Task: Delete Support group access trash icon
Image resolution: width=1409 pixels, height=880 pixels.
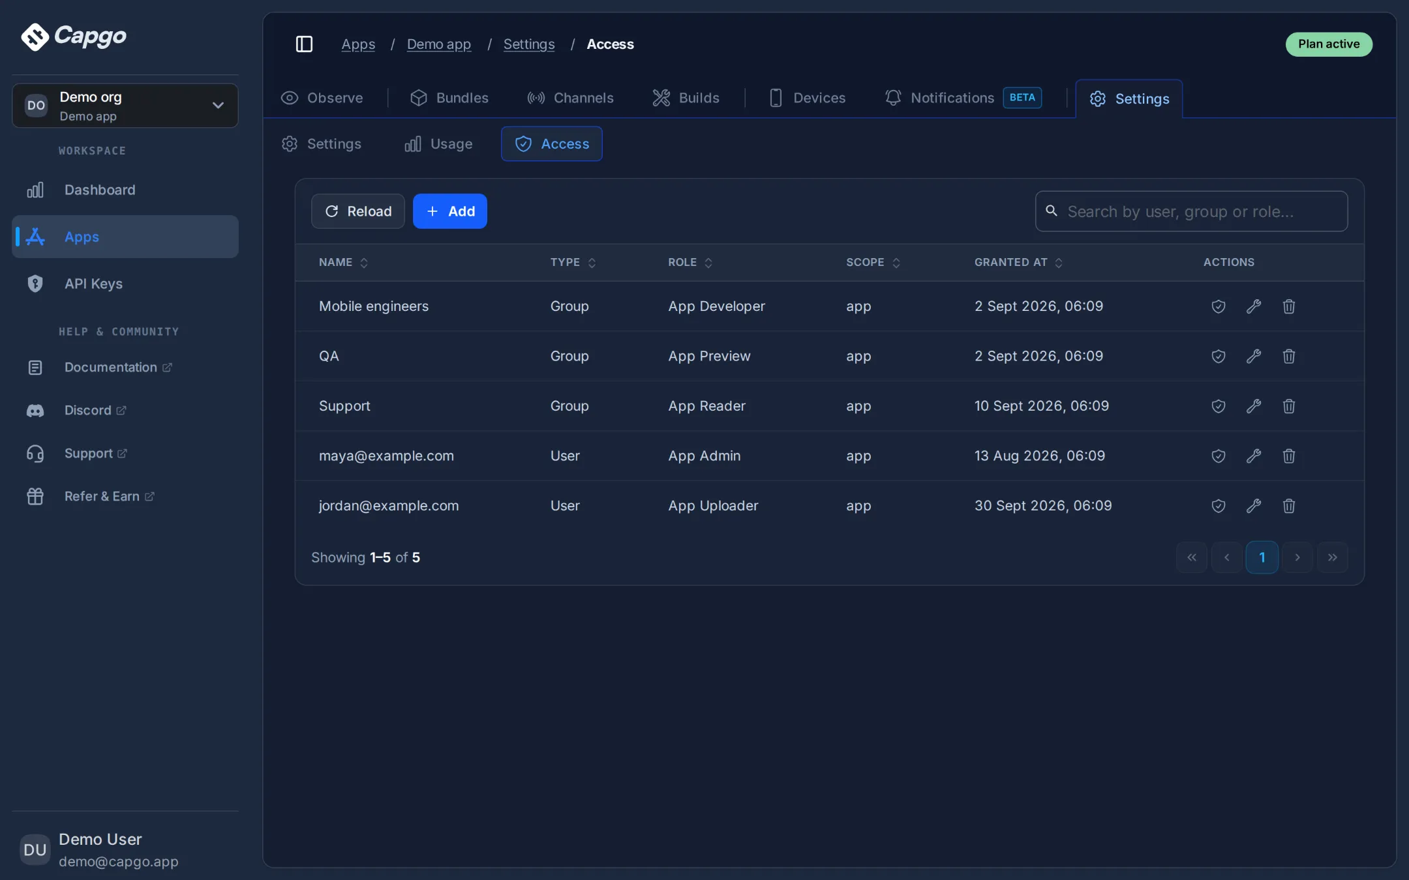Action: pyautogui.click(x=1288, y=406)
